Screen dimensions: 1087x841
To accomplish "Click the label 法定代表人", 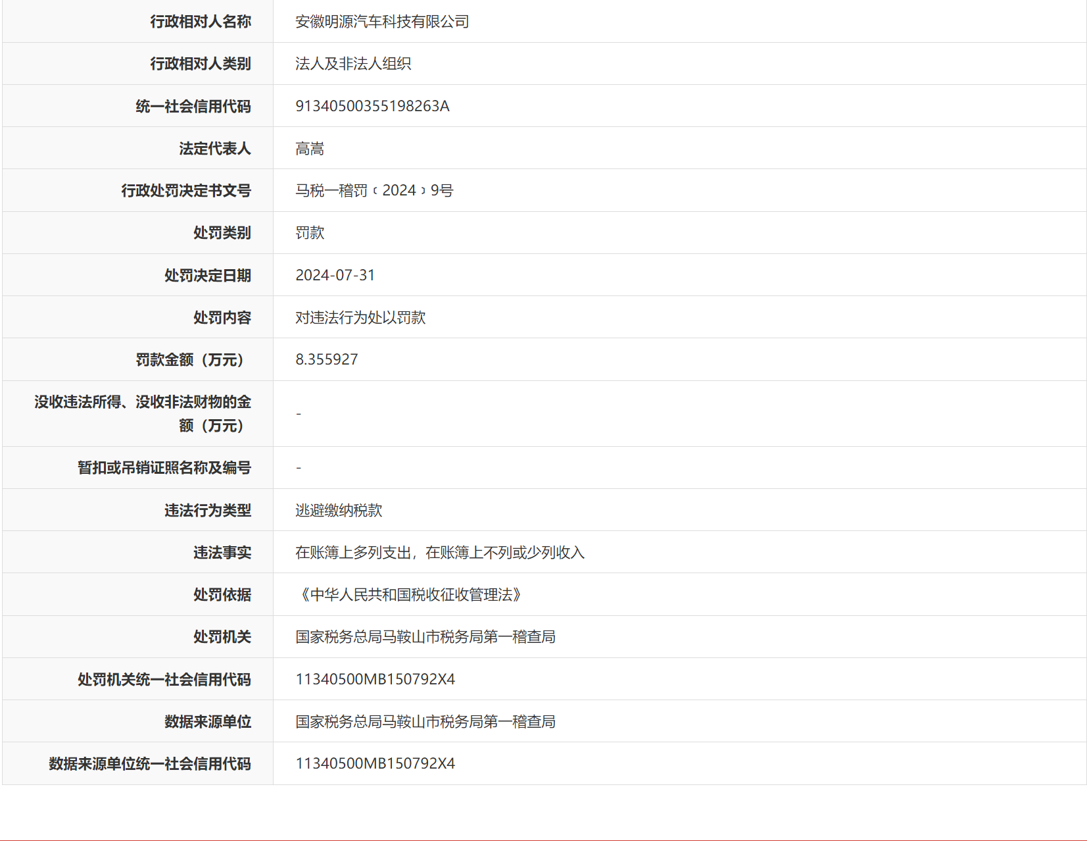I will coord(215,149).
